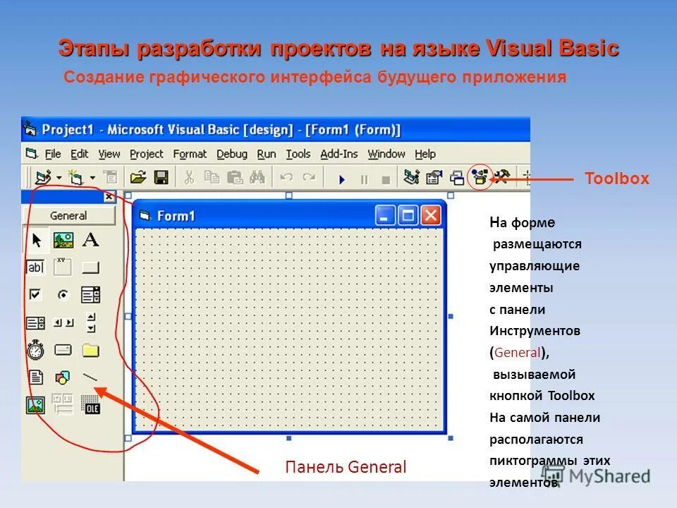
Task: Open the Tools menu
Action: coord(298,155)
